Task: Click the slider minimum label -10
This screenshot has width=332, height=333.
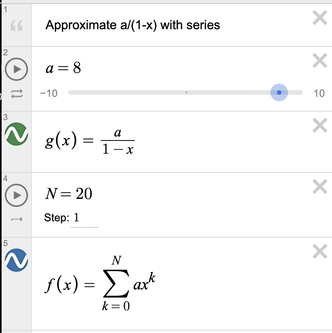Action: point(49,93)
